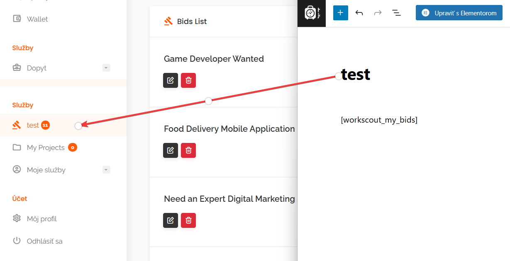510x261 pixels.
Task: Delete the Game Developer Wanted bid
Action: point(188,80)
